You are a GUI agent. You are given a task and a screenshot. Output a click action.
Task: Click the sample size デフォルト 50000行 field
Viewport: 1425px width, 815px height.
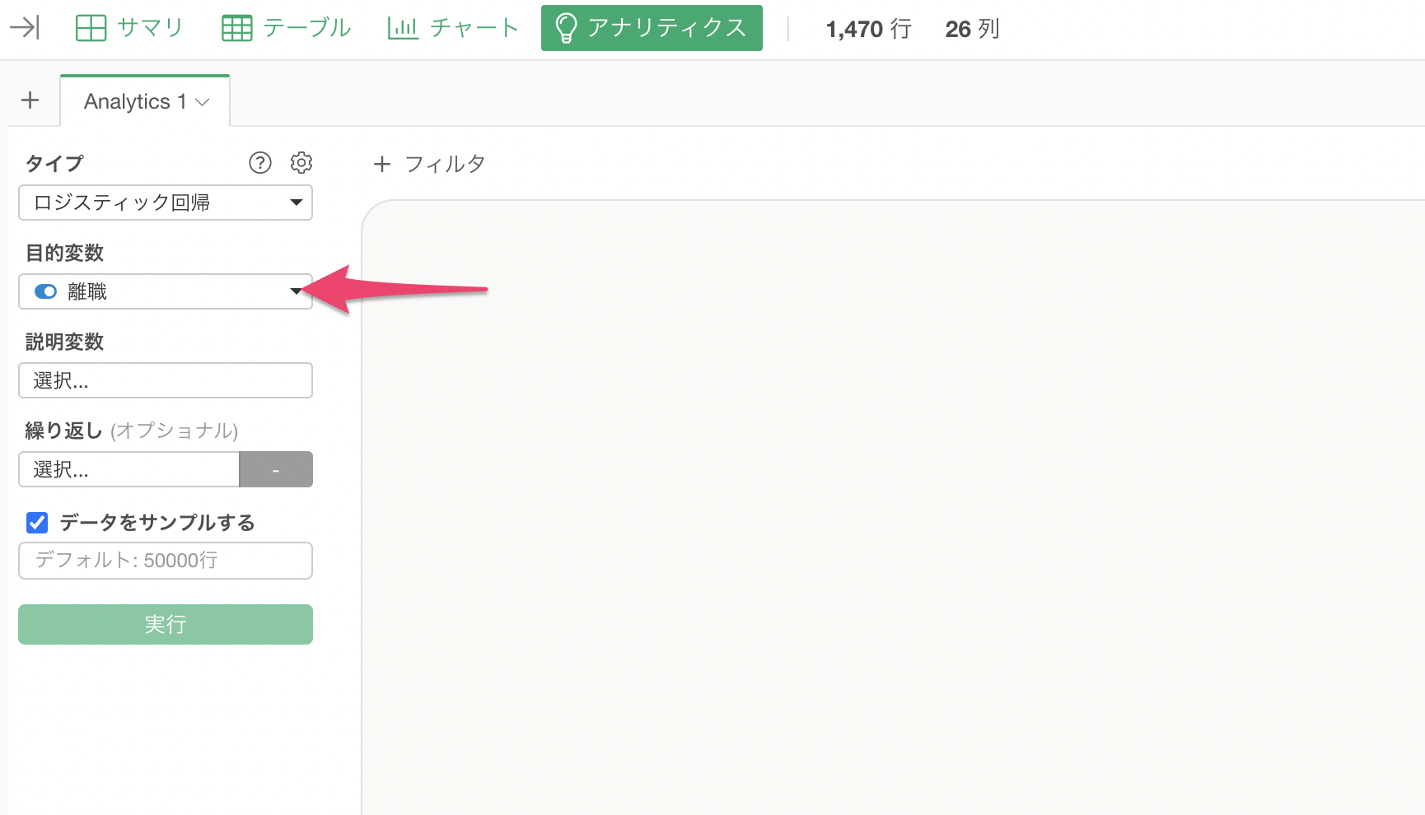click(x=165, y=561)
